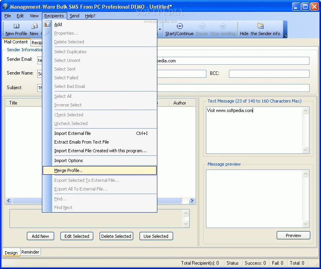Switch to the Mail Content tab
This screenshot has height=269, width=321.
click(x=16, y=42)
